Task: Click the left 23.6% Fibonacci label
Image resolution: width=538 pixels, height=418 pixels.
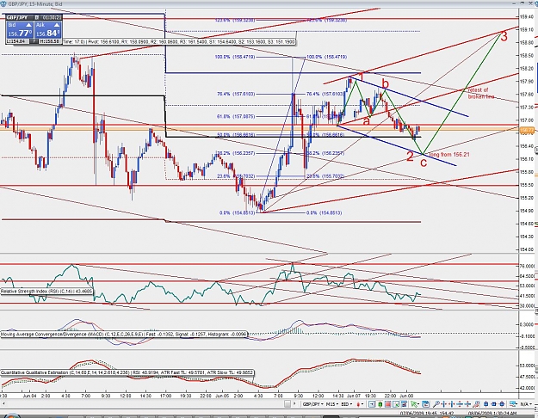Action: click(236, 176)
